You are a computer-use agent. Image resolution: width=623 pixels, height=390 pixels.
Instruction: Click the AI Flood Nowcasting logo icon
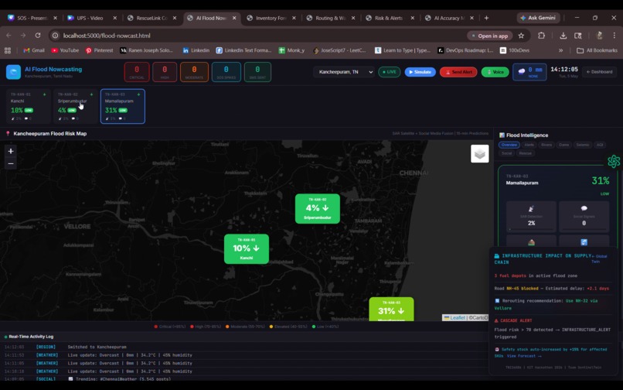13,72
